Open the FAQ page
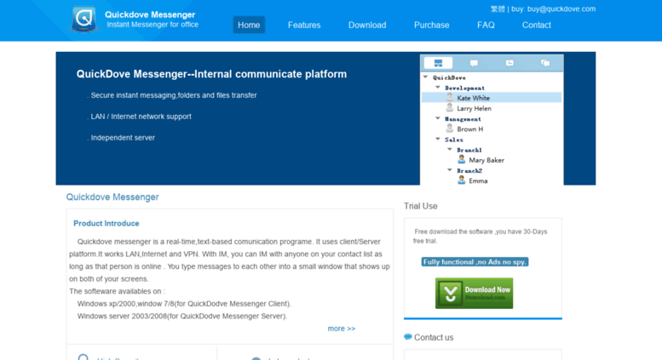The width and height of the screenshot is (662, 360). [486, 25]
